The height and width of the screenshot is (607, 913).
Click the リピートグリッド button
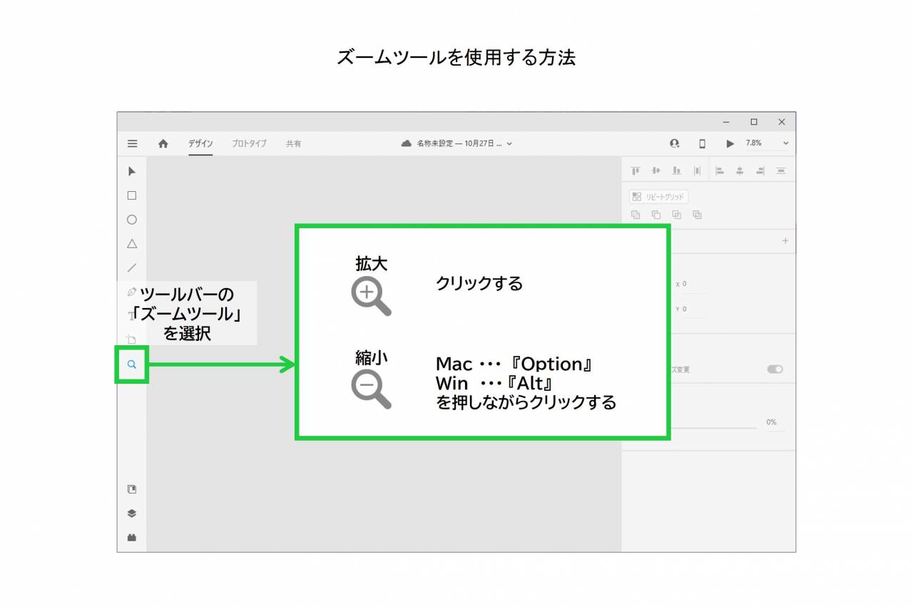(x=659, y=197)
